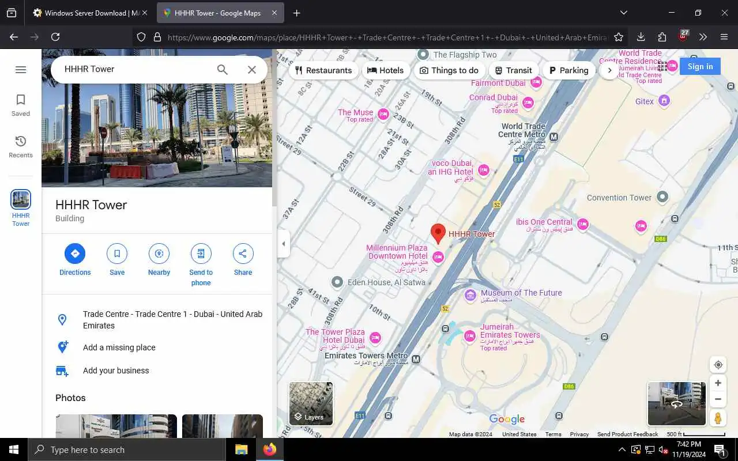The height and width of the screenshot is (461, 738).
Task: Select Millennium Plaza Downtown Hotel marker
Action: 438,257
